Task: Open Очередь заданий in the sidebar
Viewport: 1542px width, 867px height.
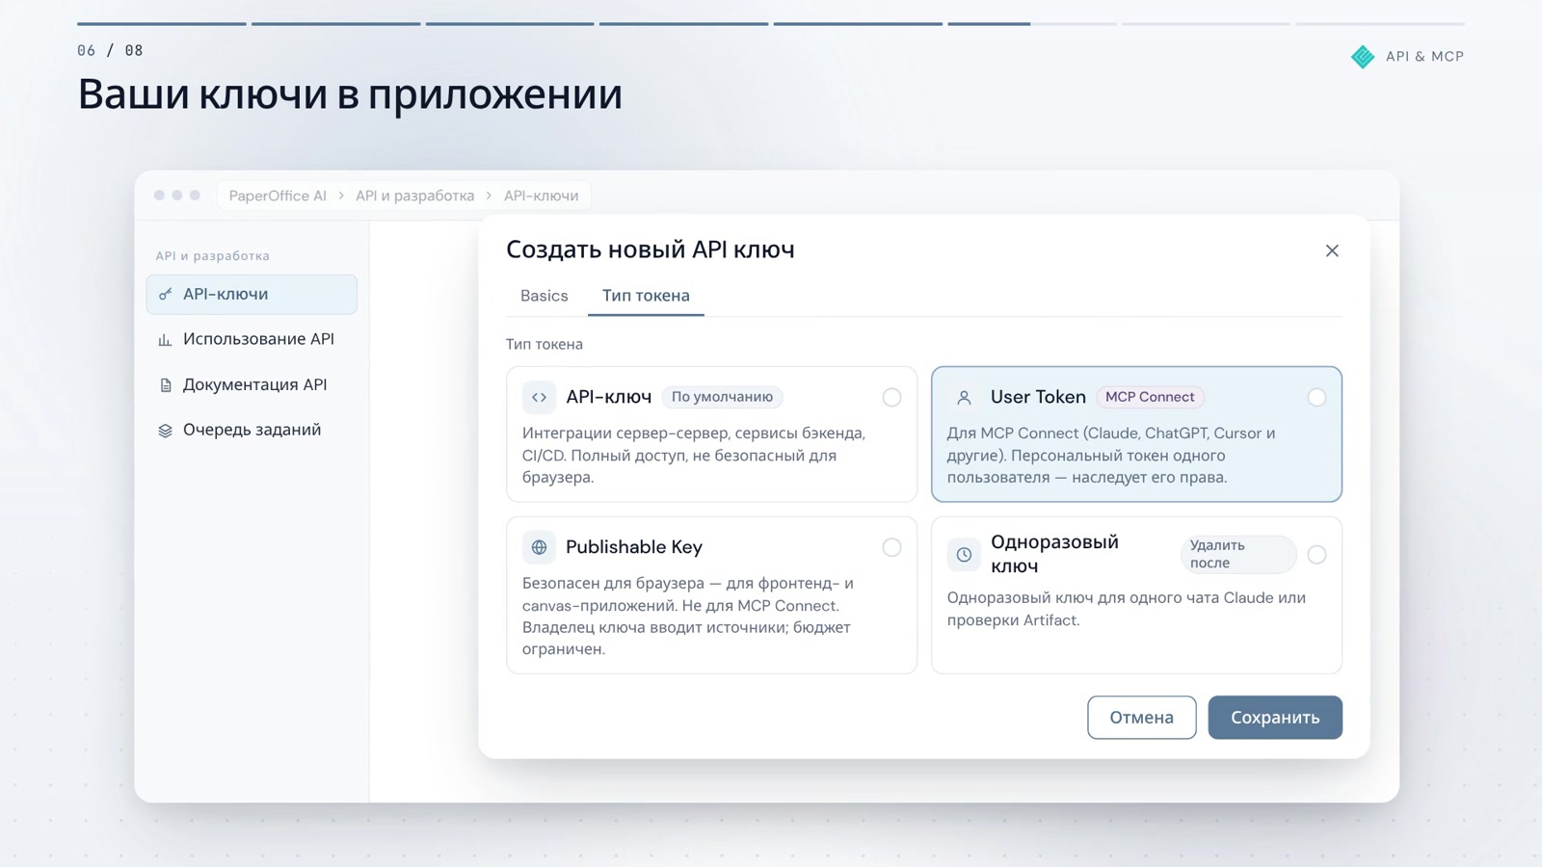Action: (x=252, y=430)
